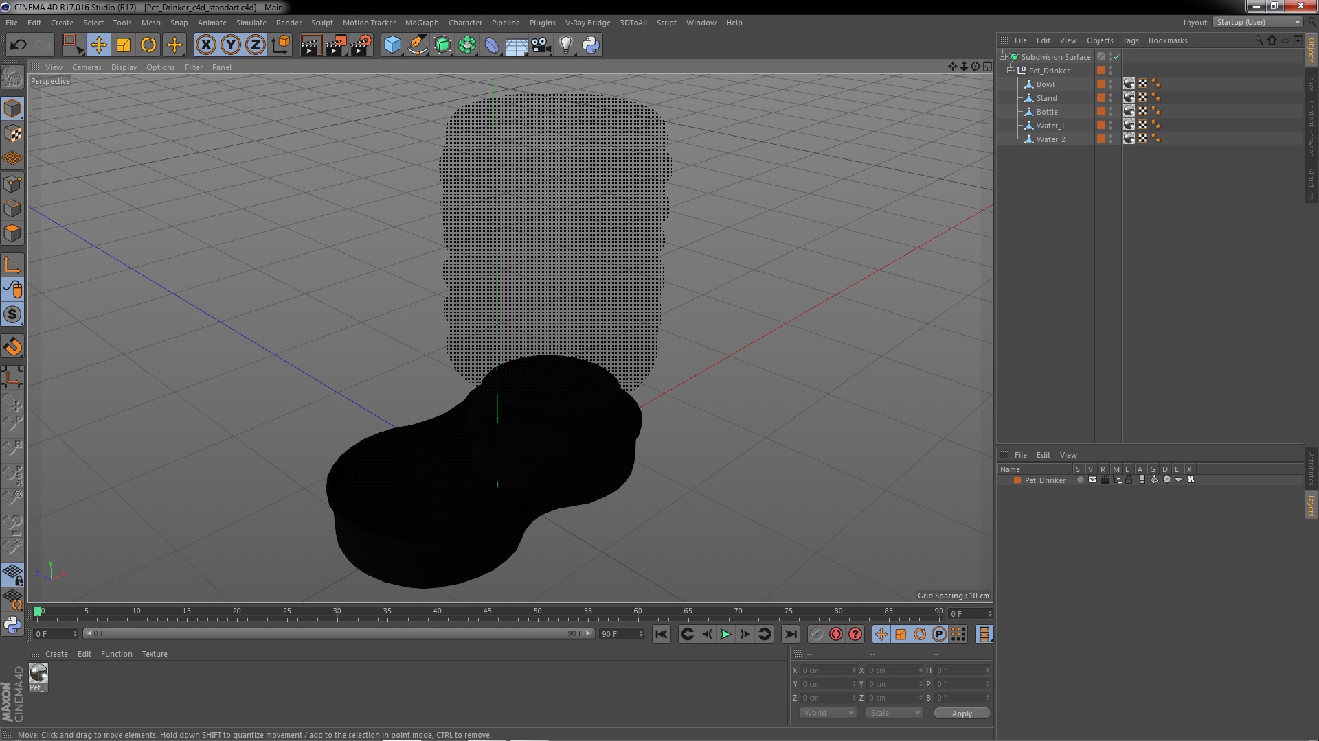This screenshot has width=1319, height=741.
Task: Select the Move tool in top toolbar
Action: (x=98, y=45)
